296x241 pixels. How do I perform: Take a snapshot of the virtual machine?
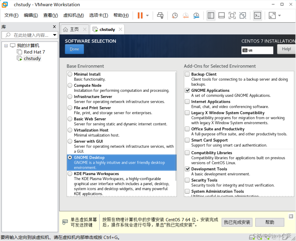click(175, 15)
